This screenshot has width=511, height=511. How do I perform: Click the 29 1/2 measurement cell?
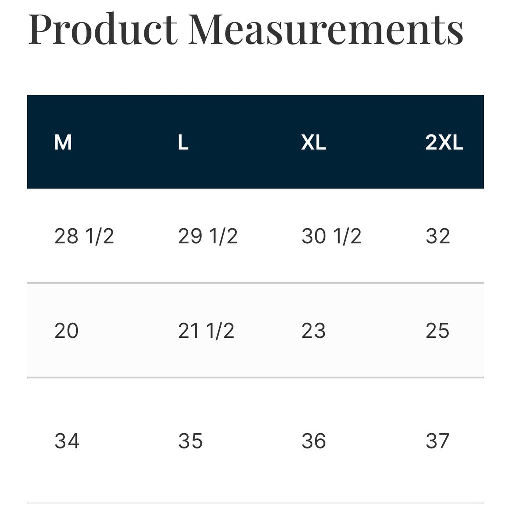pyautogui.click(x=208, y=236)
